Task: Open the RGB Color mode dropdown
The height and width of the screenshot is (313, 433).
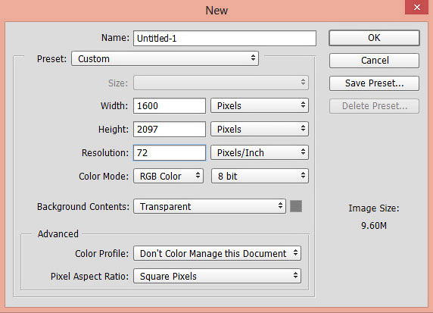Action: click(x=169, y=176)
